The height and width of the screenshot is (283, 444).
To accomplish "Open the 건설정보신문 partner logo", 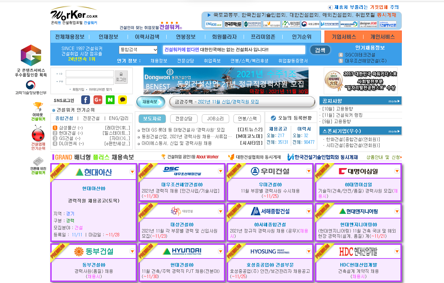I will click(x=388, y=24).
